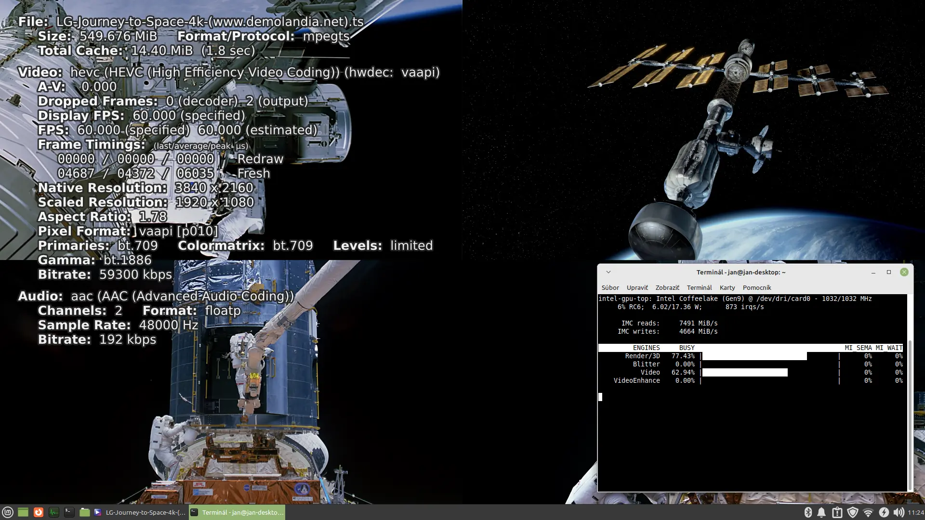Image resolution: width=925 pixels, height=520 pixels.
Task: Open the update manager shield icon
Action: 853,512
